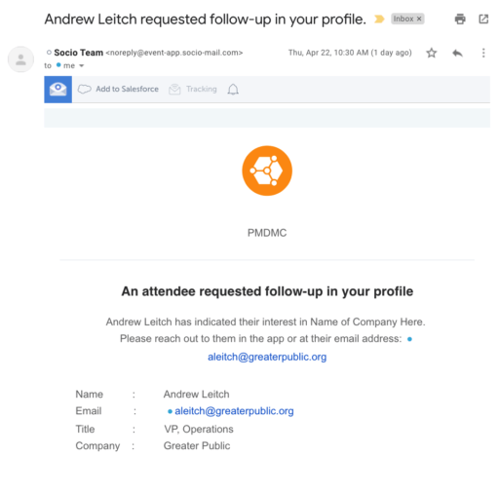Star the Socio Team message
Image resolution: width=499 pixels, height=493 pixels.
click(x=432, y=53)
